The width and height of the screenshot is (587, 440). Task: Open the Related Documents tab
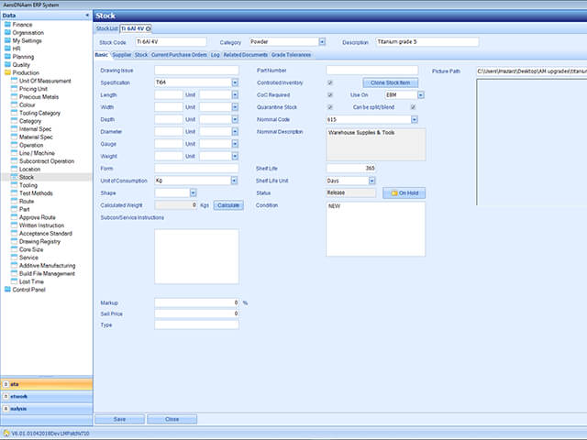click(246, 55)
